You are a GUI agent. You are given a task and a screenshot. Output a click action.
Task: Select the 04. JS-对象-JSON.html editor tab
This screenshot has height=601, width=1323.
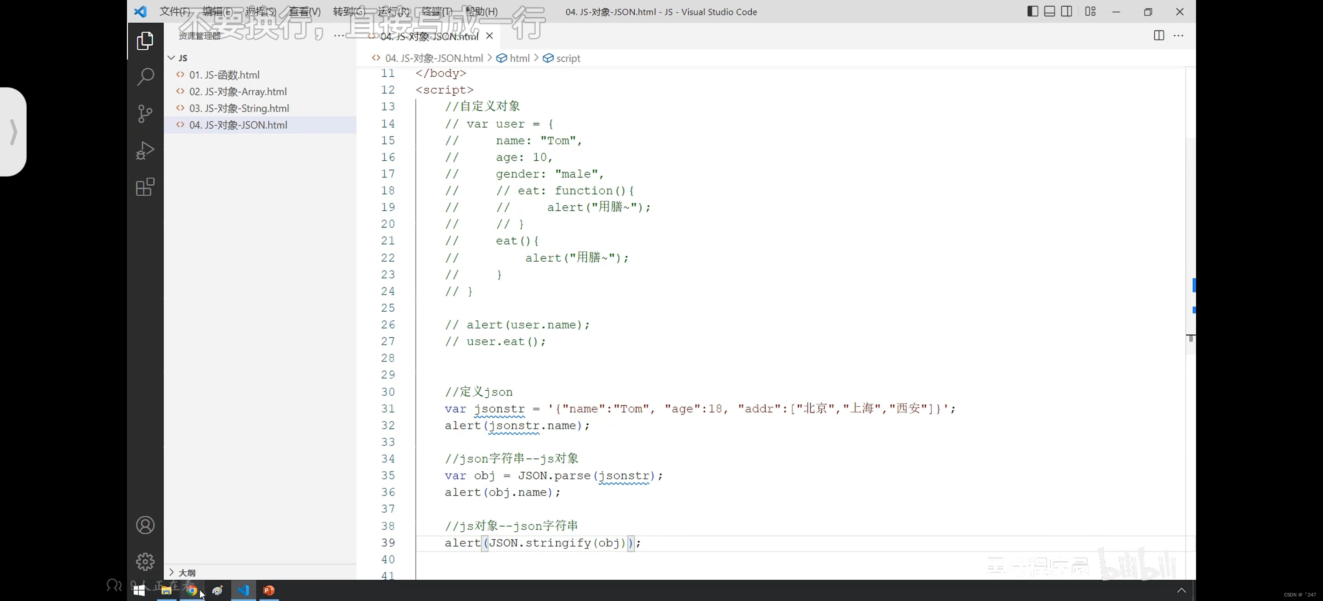429,36
